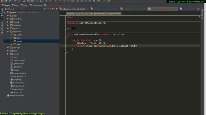
Task: Select the .gitattributes file
Action: coord(19,64)
